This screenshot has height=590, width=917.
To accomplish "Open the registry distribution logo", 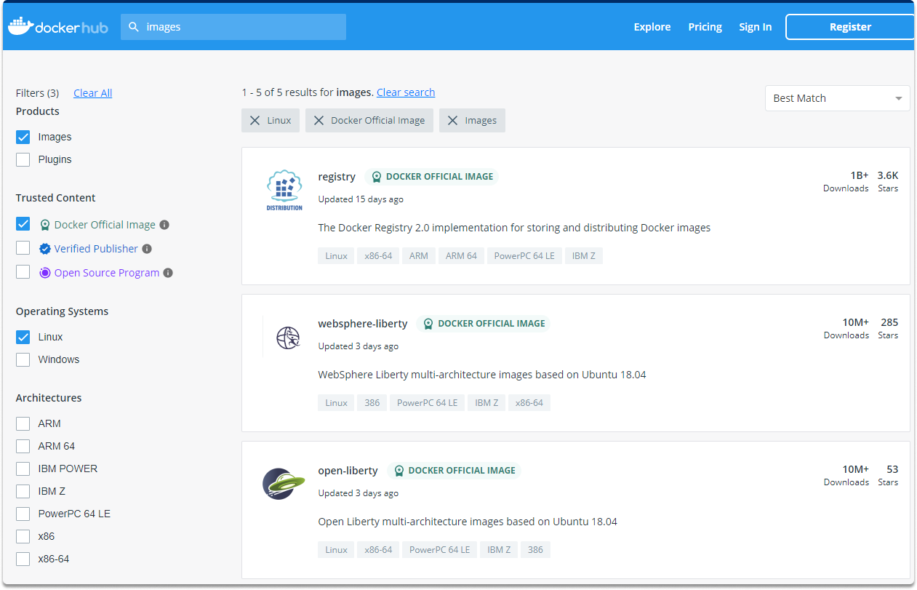I will point(284,190).
